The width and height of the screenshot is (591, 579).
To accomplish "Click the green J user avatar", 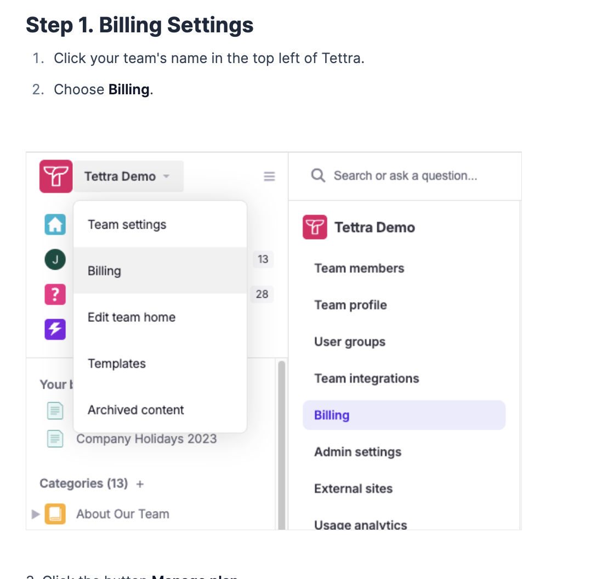I will 55,259.
